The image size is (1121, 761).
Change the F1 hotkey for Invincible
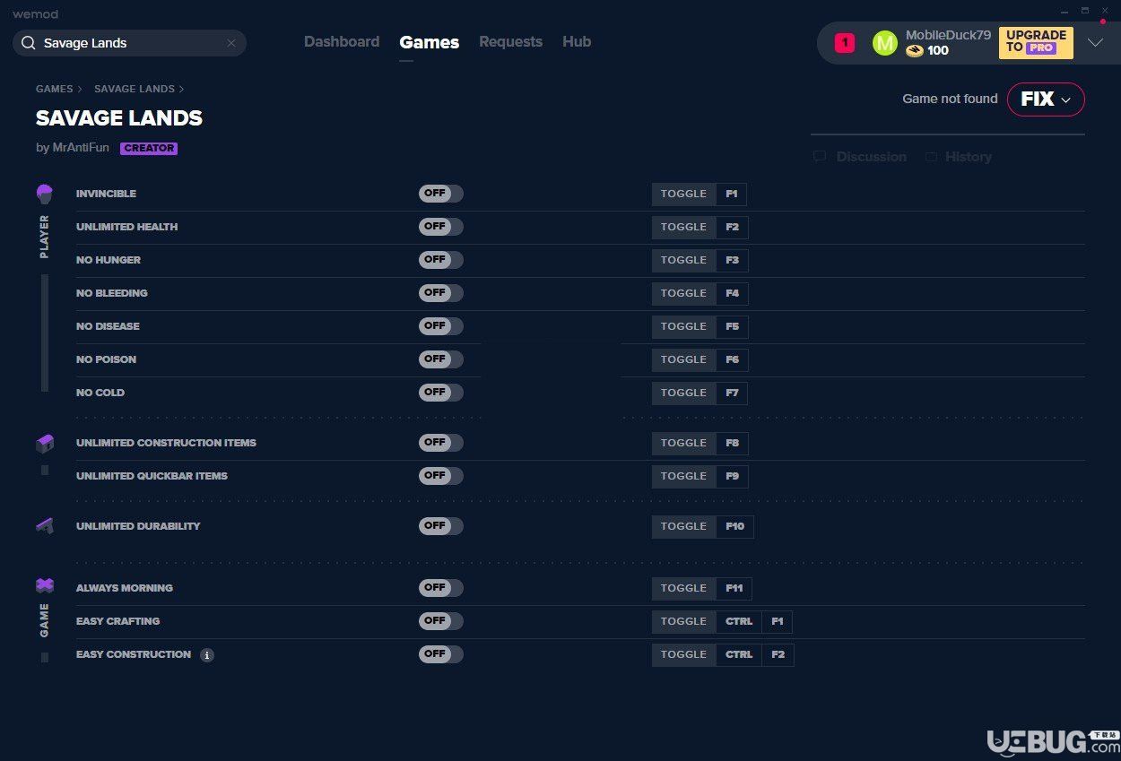[x=732, y=194]
